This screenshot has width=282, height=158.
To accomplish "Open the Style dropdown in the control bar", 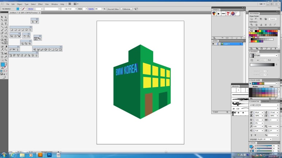I will 86,9.
